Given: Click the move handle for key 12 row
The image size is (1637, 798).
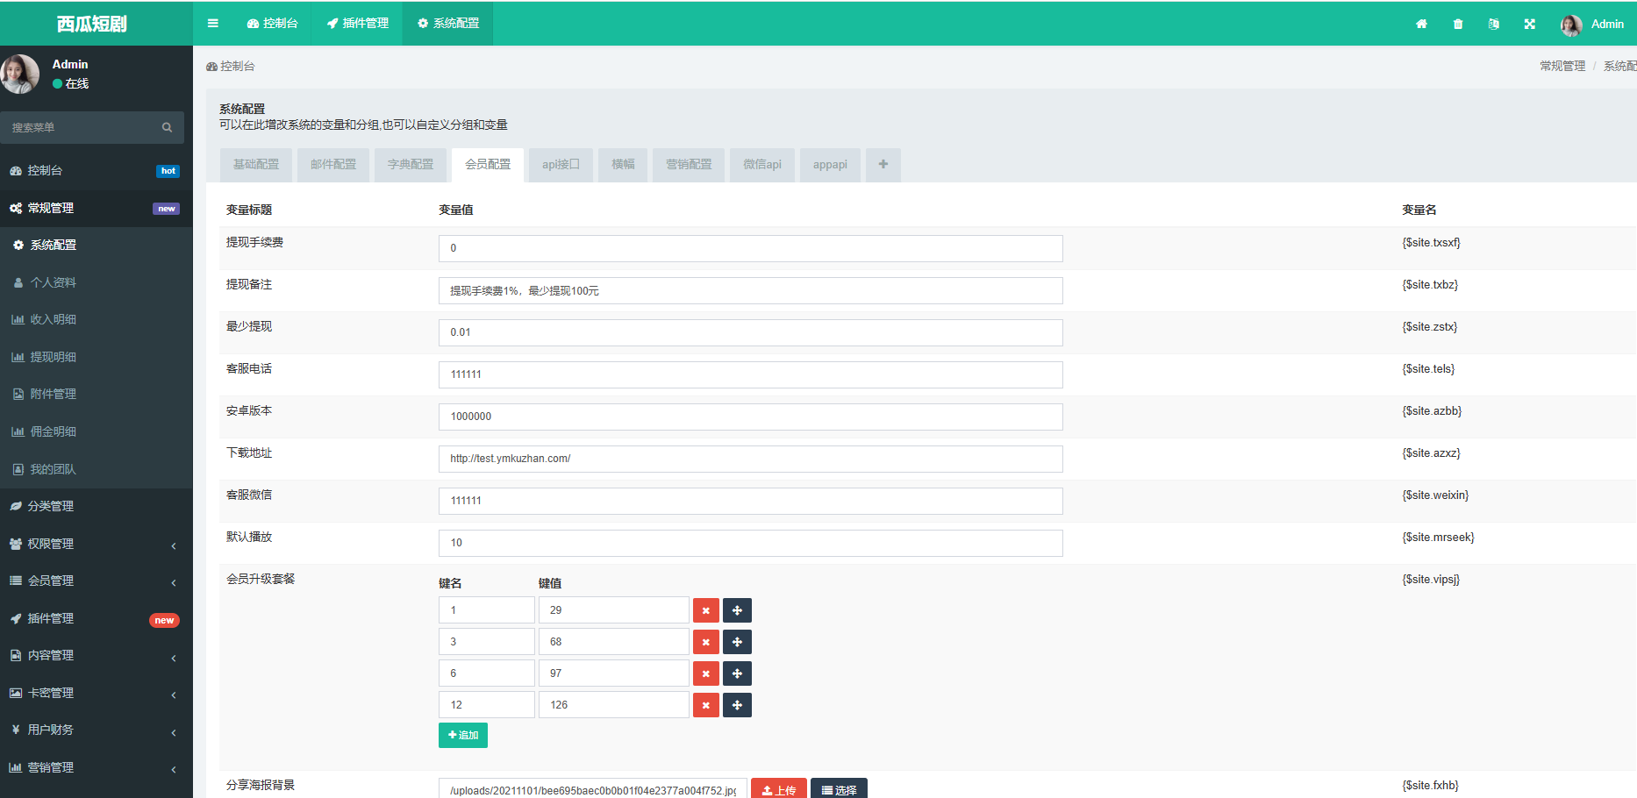Looking at the screenshot, I should click(737, 705).
